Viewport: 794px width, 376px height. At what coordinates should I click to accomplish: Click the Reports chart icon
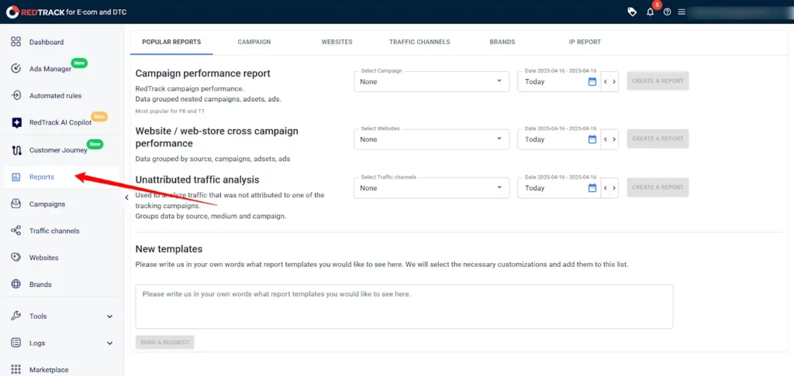click(x=16, y=177)
